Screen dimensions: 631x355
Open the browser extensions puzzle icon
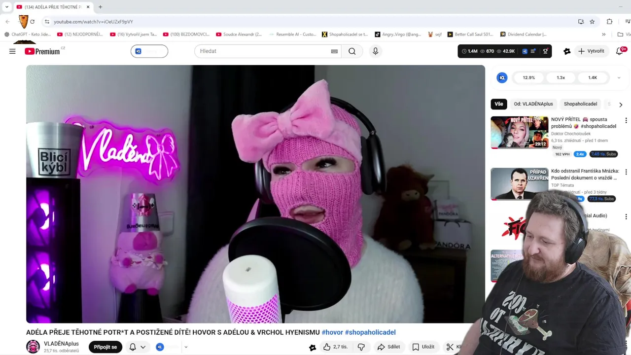pos(610,22)
